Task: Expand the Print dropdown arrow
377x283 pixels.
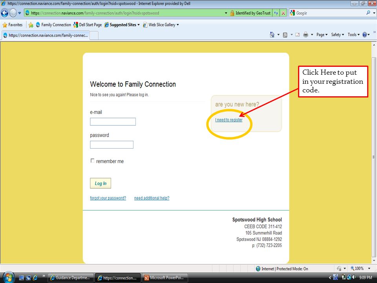Action: pyautogui.click(x=312, y=35)
